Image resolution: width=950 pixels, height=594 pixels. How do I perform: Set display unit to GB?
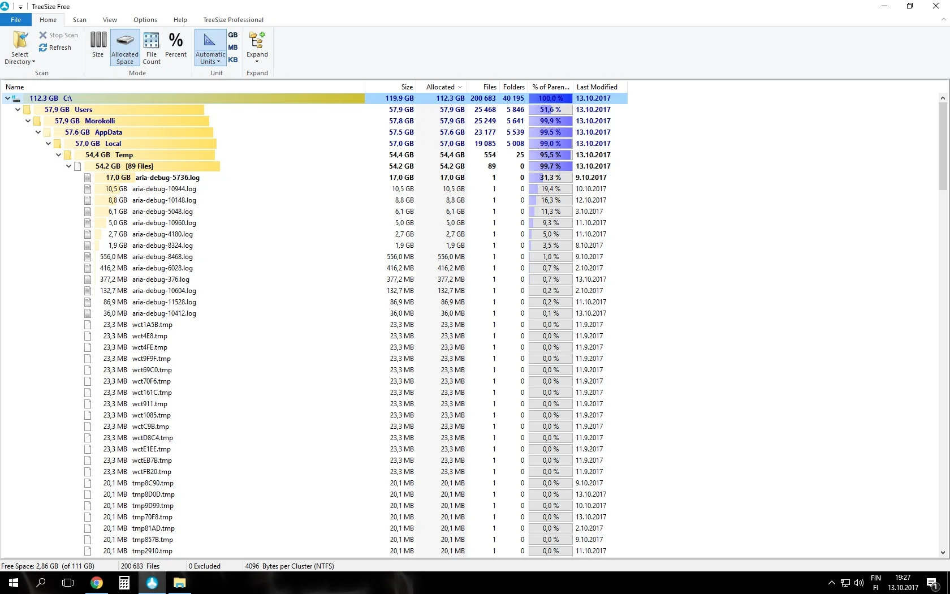tap(233, 35)
